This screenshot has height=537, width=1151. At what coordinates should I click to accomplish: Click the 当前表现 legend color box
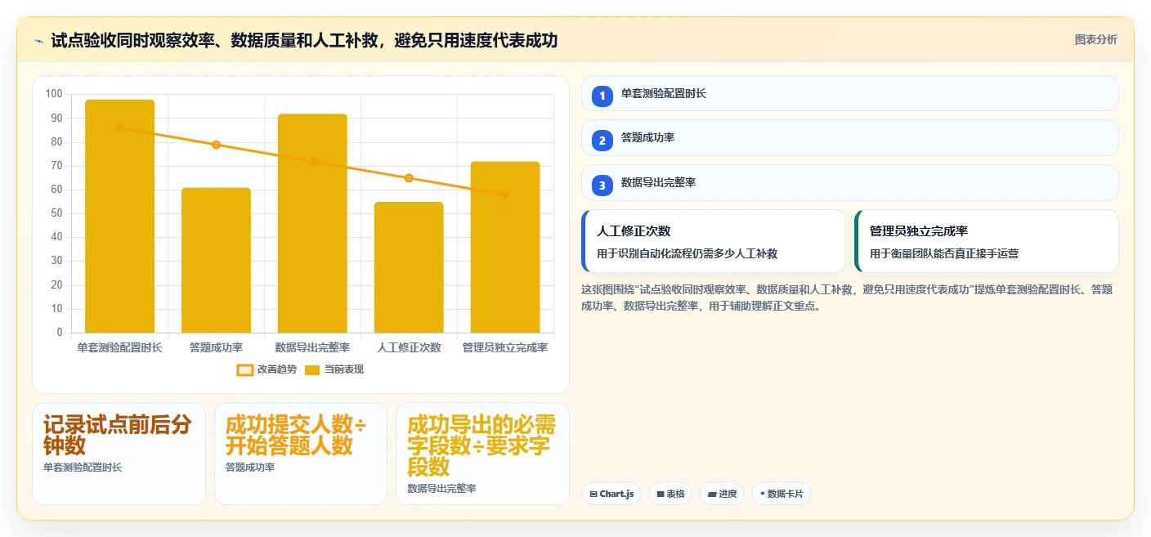tap(312, 370)
